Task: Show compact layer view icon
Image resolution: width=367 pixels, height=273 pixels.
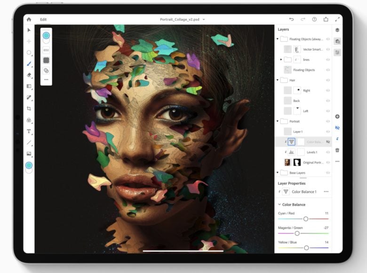Action: click(337, 30)
